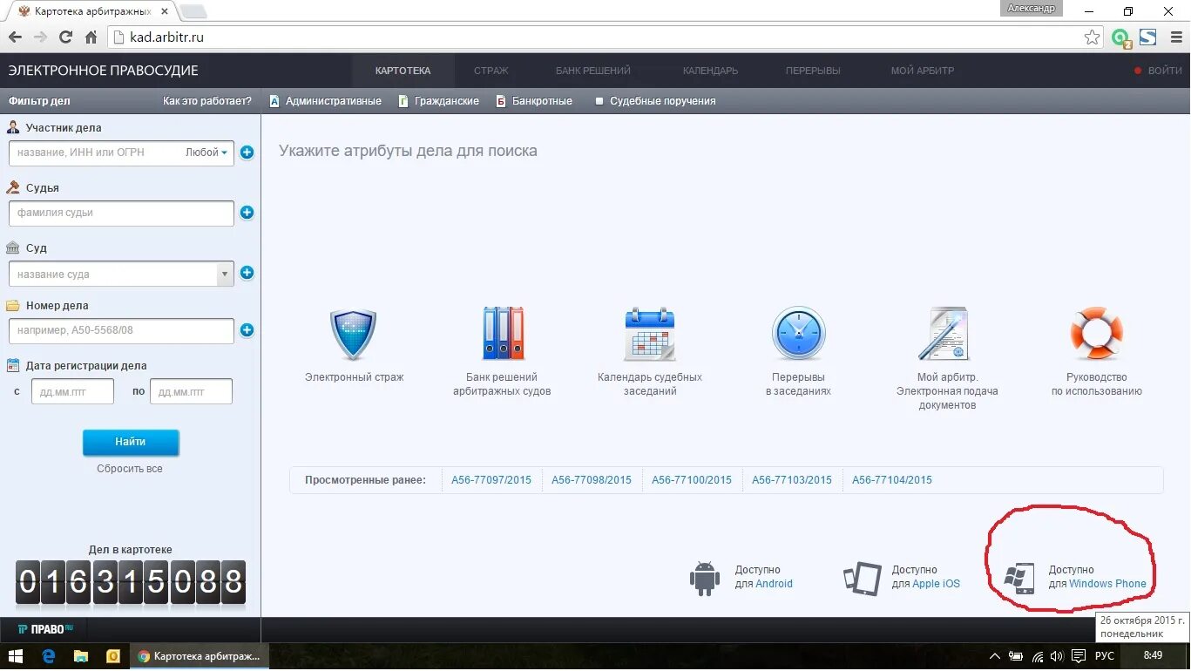1191x671 pixels.
Task: Click the Apple iOS devices icon
Action: (863, 578)
